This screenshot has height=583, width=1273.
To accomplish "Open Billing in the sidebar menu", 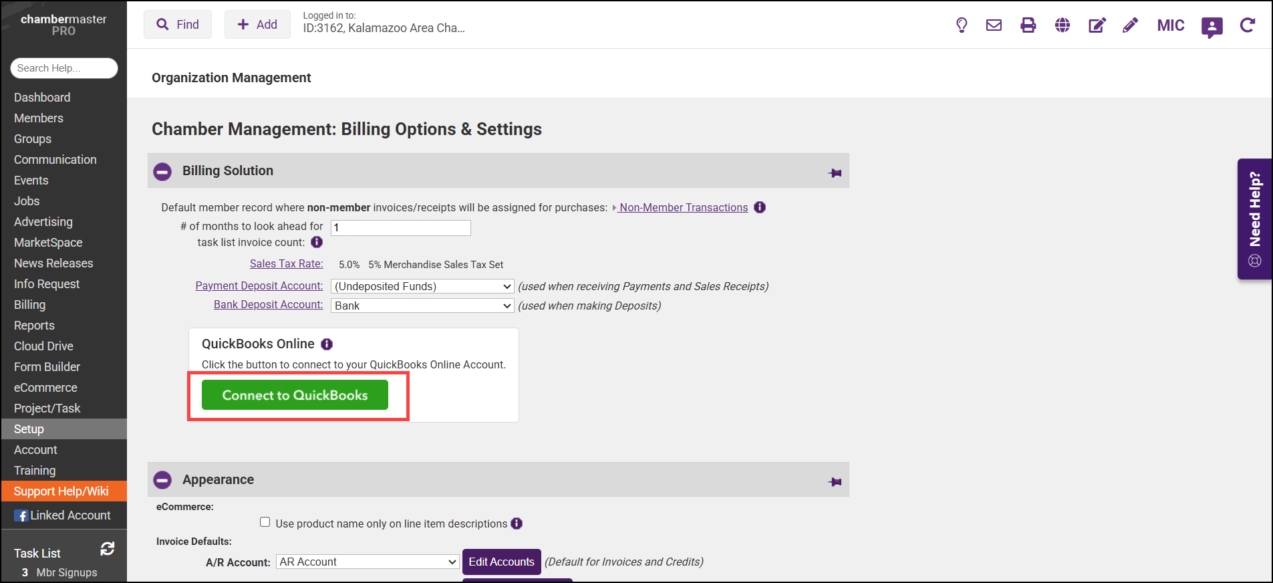I will tap(30, 305).
